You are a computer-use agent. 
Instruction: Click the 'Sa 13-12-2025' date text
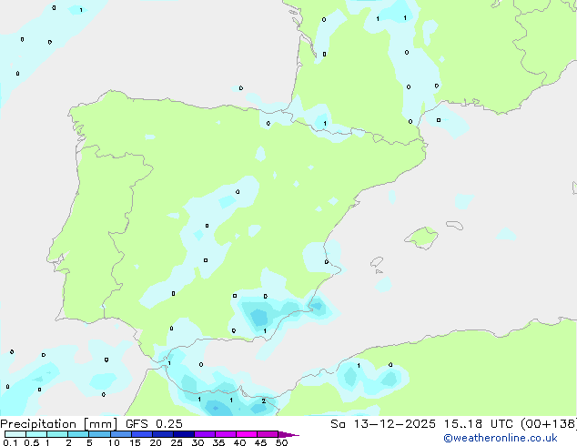(x=383, y=424)
